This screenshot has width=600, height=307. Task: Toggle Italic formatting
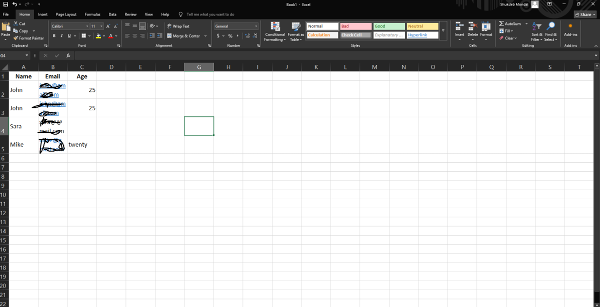tap(61, 36)
